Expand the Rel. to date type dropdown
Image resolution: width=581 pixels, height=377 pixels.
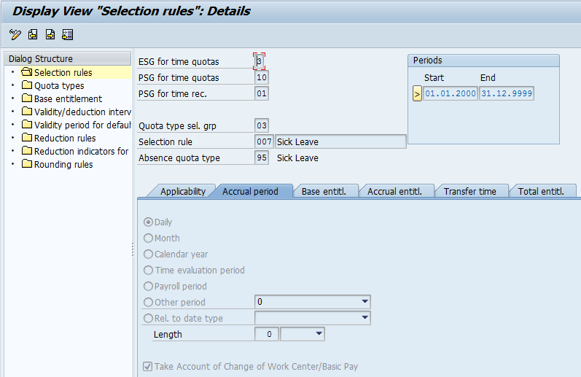[364, 318]
